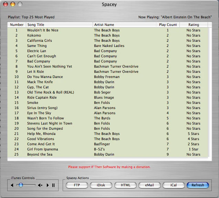Refresh the playlist data
Viewport: 219px width, 198px height.
198,185
